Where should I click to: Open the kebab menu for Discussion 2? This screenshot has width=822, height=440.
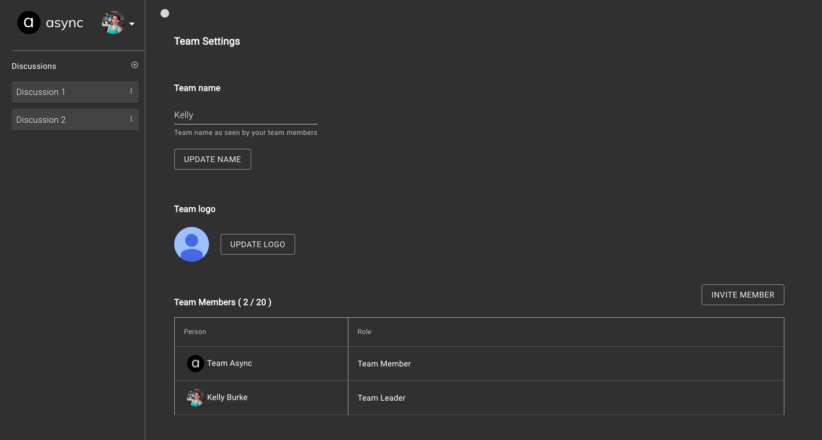pyautogui.click(x=131, y=119)
